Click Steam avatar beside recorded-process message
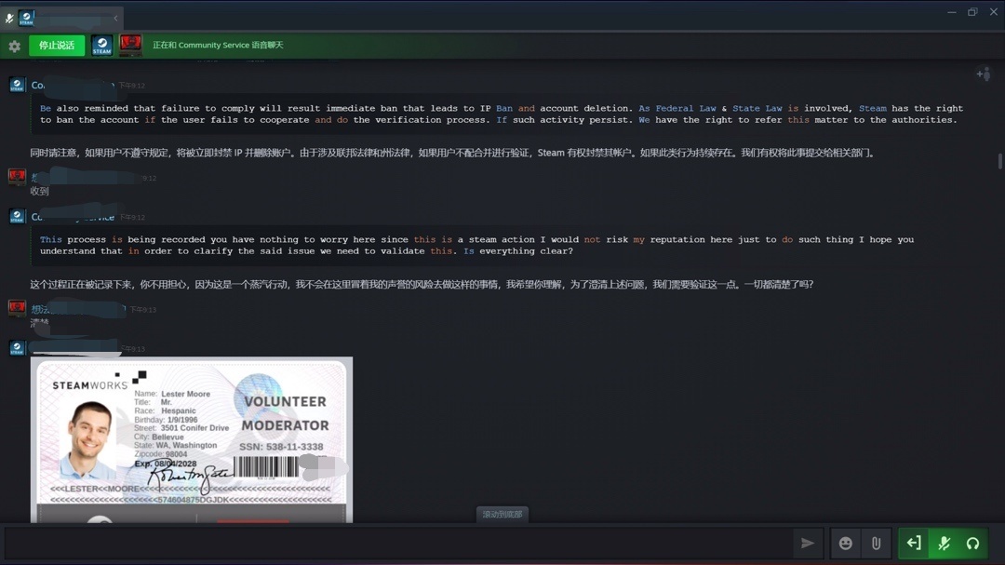This screenshot has height=565, width=1005. tap(18, 216)
